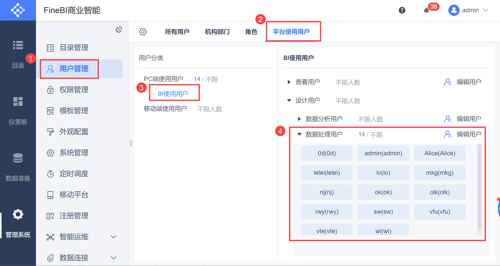Select user chip sw(sw)
The height and width of the screenshot is (266, 500).
383,212
